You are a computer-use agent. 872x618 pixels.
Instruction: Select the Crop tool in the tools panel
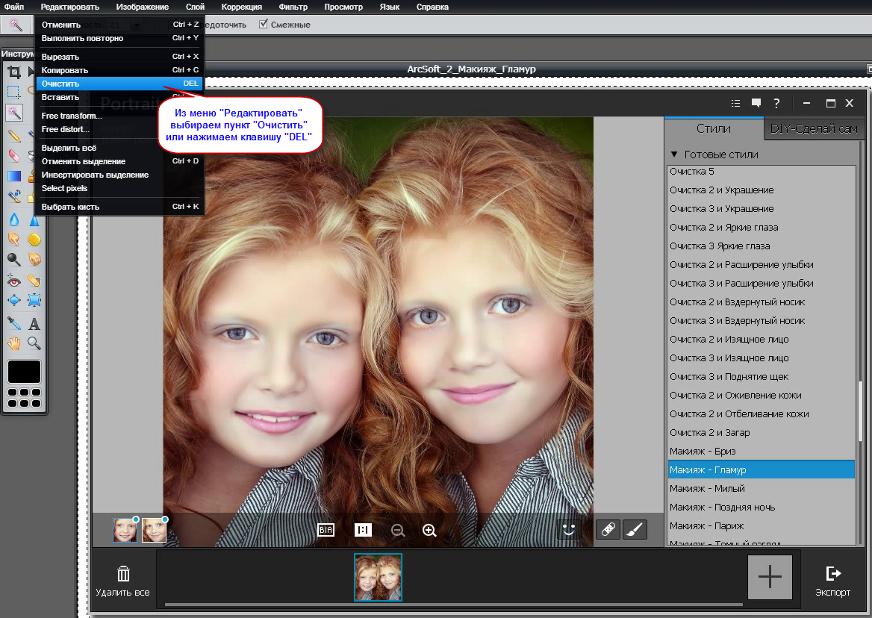tap(14, 72)
